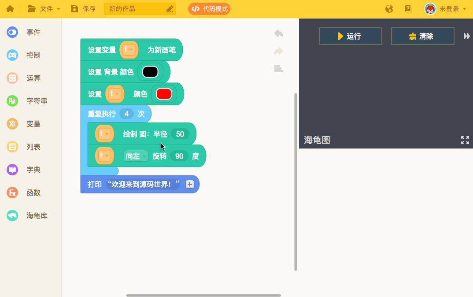Click the home icon in top bar
This screenshot has width=473, height=297.
click(10, 9)
